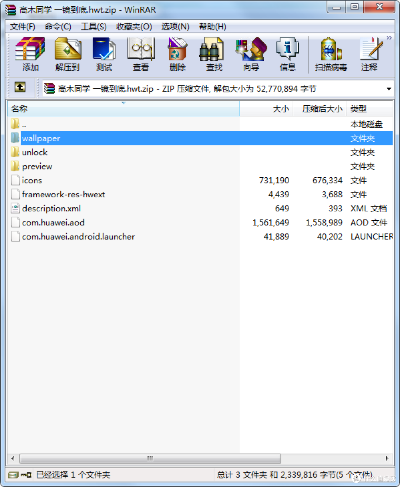Select the com.huawei.android.launcher file
The height and width of the screenshot is (487, 400).
point(200,237)
